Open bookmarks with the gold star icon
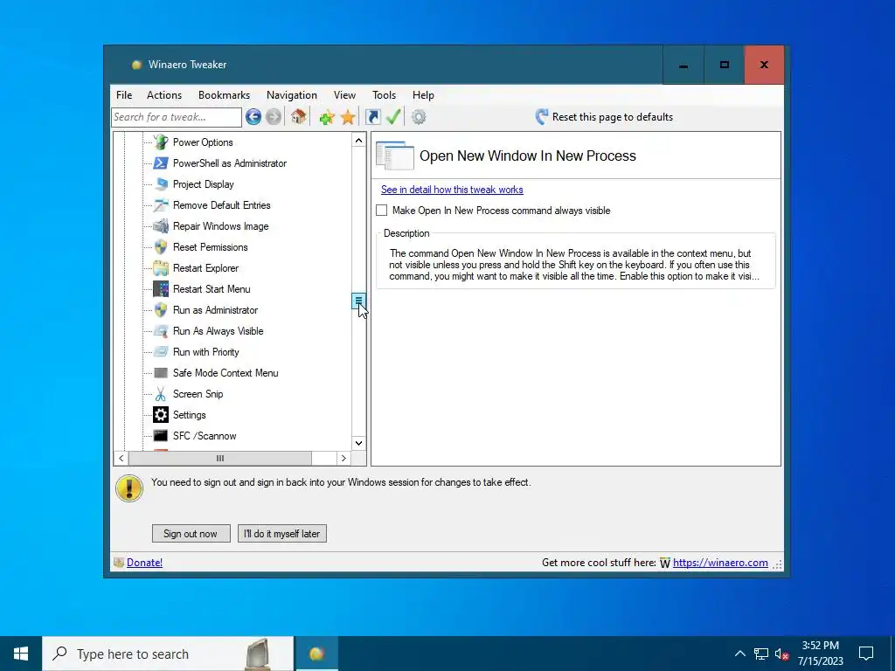The height and width of the screenshot is (671, 895). click(x=348, y=118)
